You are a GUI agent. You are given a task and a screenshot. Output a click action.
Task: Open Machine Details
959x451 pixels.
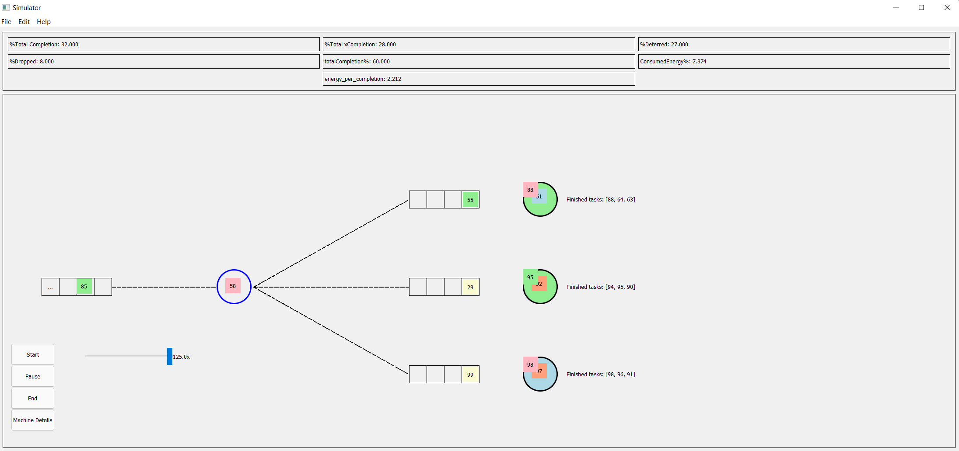tap(32, 420)
